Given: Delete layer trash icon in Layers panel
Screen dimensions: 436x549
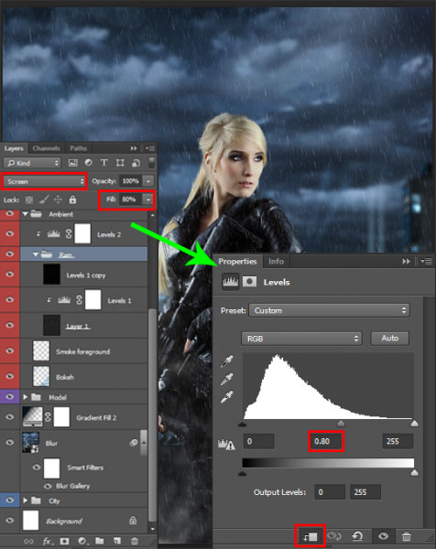Looking at the screenshot, I should click(x=135, y=541).
